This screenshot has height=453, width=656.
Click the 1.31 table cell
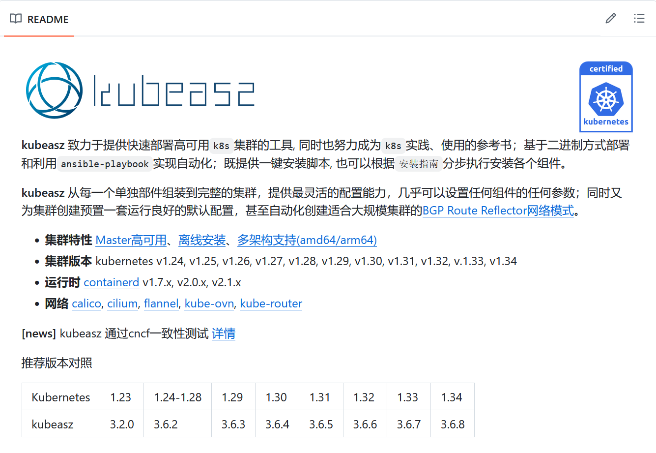[321, 397]
